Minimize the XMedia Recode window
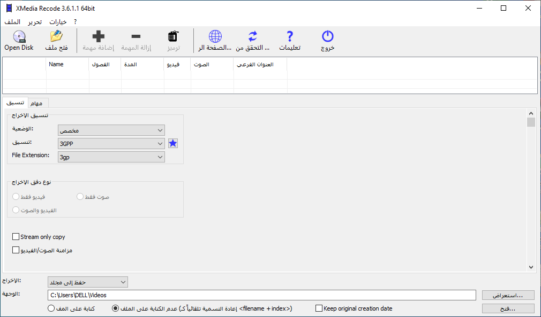Viewport: 541px width, 317px height. pos(479,8)
